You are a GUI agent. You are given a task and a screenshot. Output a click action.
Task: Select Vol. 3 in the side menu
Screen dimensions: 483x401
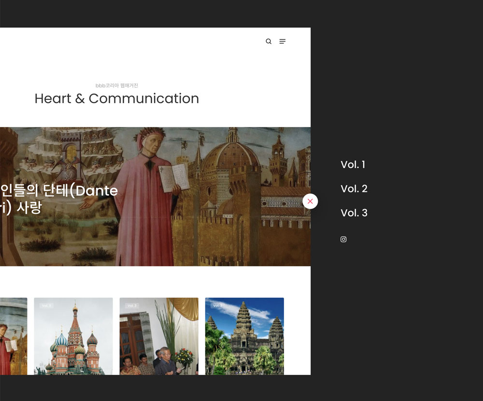354,213
